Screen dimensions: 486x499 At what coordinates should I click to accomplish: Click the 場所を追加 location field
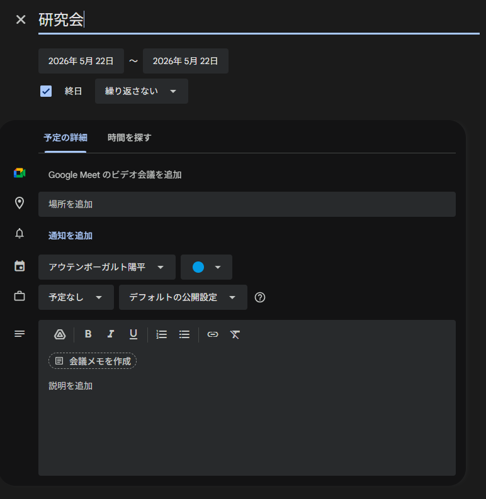tap(247, 204)
